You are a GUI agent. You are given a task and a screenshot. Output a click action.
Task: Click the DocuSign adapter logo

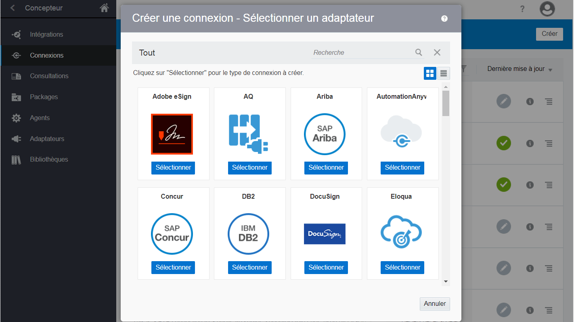[325, 234]
